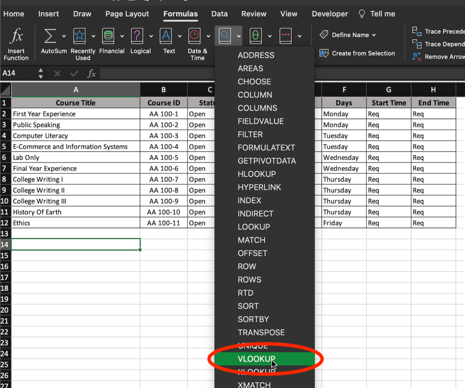Viewport: 465px width, 388px height.
Task: Click the formula bar input field
Action: pos(157,73)
